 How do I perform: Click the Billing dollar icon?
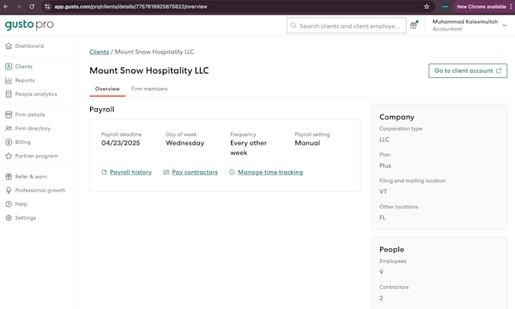click(x=8, y=142)
